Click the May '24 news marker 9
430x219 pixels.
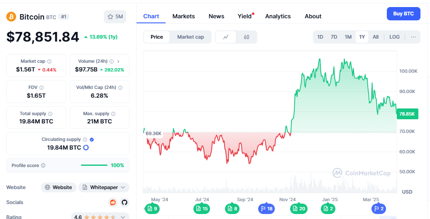click(152, 209)
